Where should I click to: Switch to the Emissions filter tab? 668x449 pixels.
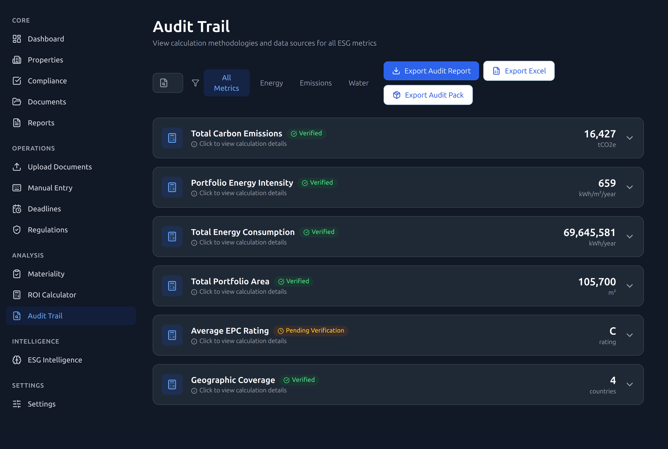coord(316,83)
